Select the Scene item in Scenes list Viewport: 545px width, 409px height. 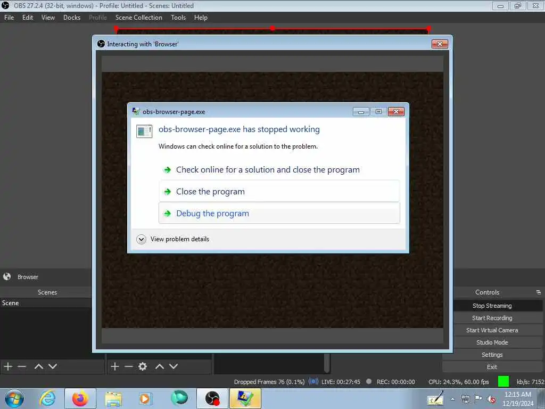click(x=46, y=303)
